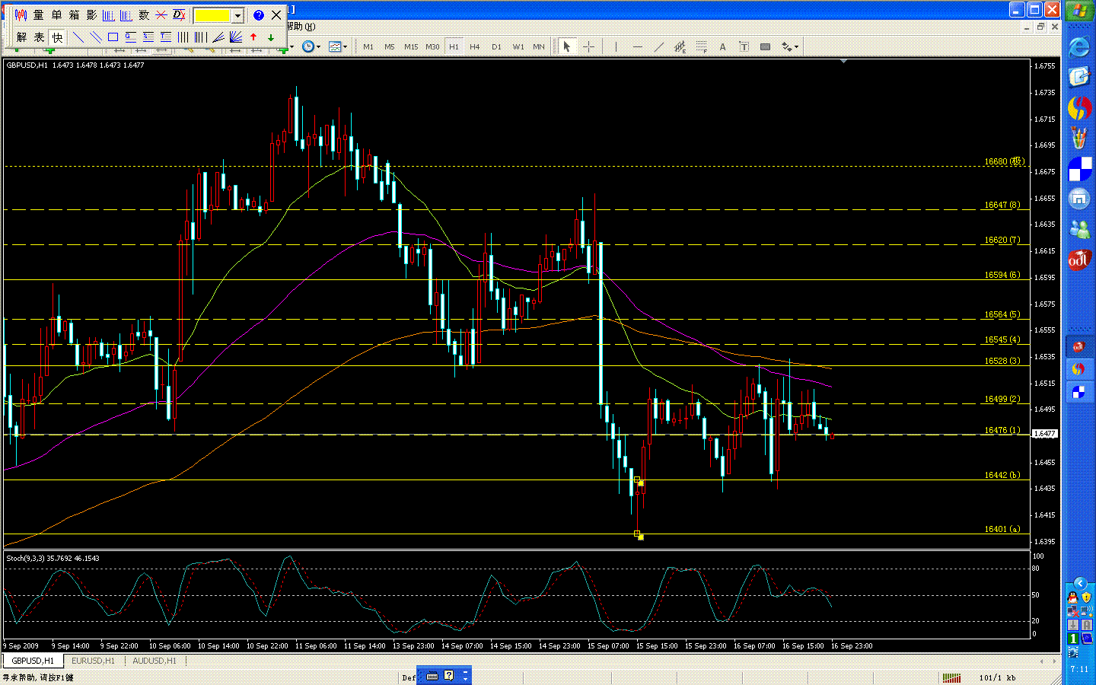Draw a horizontal line tool
Screen dimensions: 1096x685
click(638, 46)
